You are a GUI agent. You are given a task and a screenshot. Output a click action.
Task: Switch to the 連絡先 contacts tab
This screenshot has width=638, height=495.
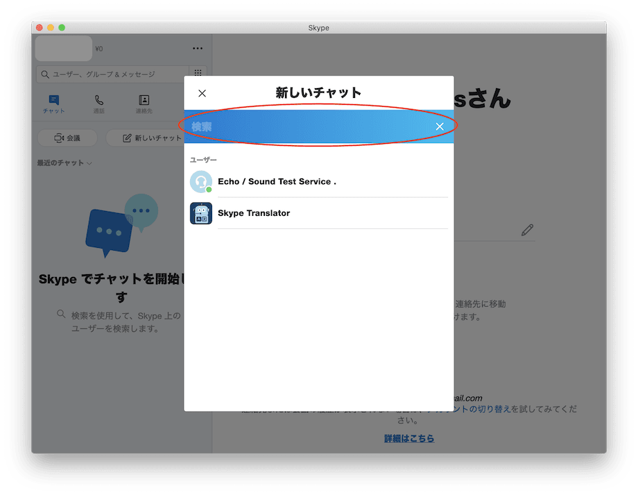click(144, 104)
